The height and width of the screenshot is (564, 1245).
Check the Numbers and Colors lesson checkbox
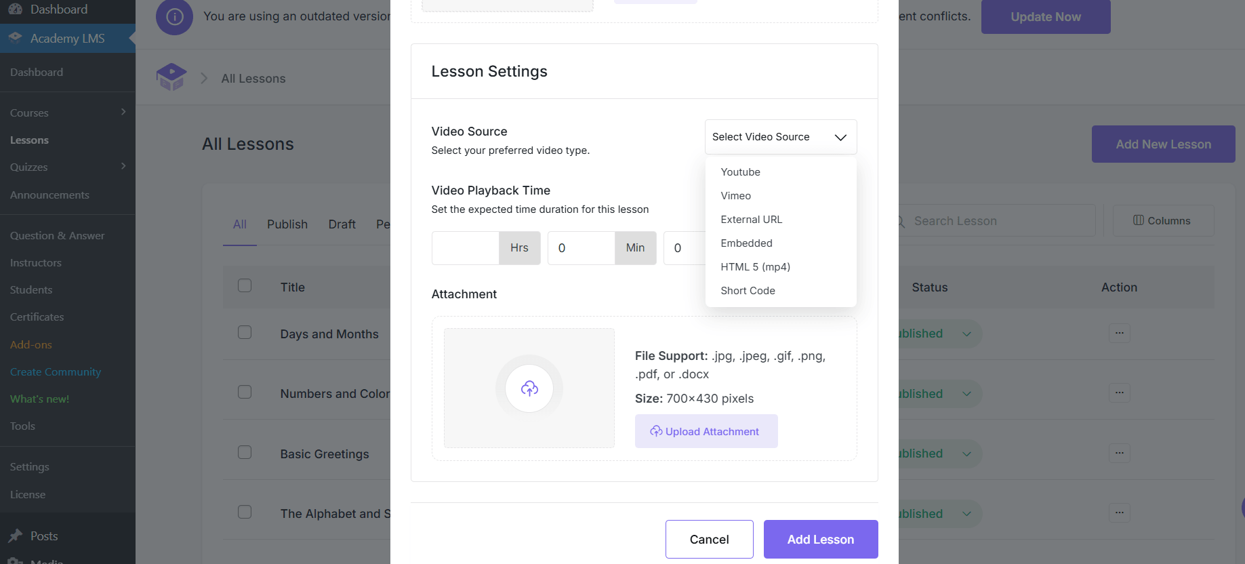click(x=245, y=392)
